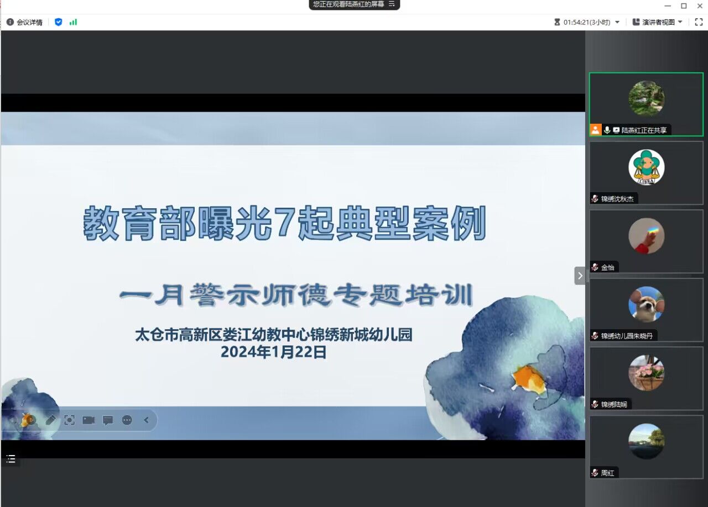Image resolution: width=708 pixels, height=507 pixels.
Task: Enter full screen mode icon
Action: click(699, 22)
